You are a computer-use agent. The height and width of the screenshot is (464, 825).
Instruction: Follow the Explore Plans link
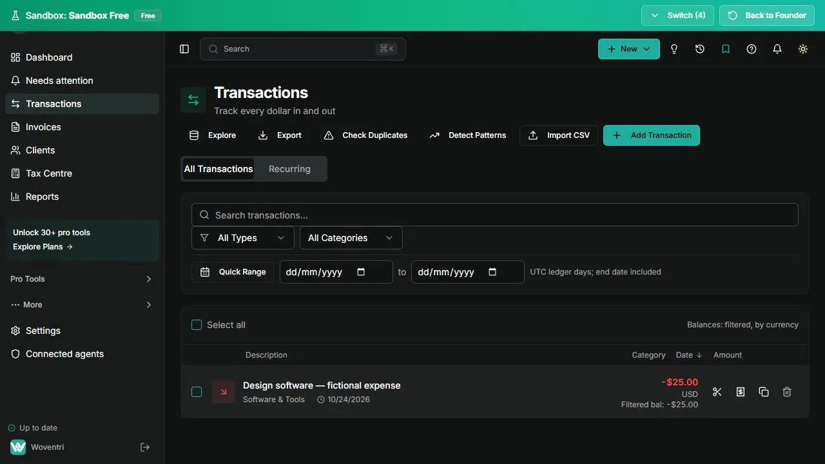click(x=43, y=247)
